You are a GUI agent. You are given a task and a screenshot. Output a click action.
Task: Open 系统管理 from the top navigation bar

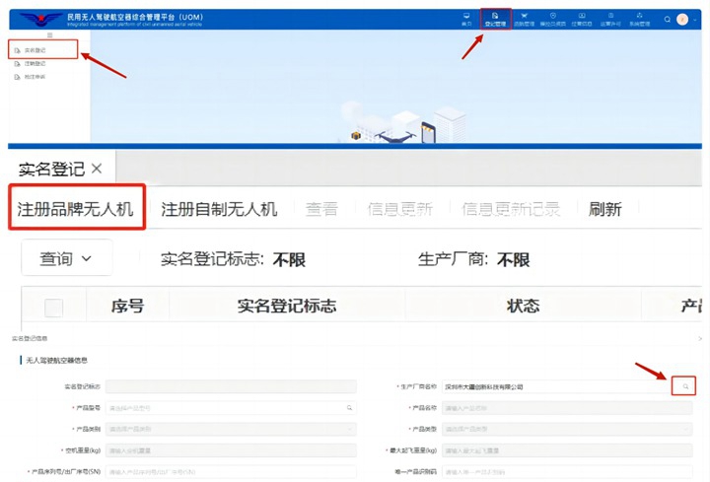(640, 18)
